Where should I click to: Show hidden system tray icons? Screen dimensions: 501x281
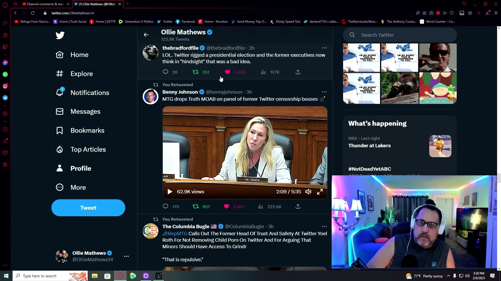click(449, 276)
